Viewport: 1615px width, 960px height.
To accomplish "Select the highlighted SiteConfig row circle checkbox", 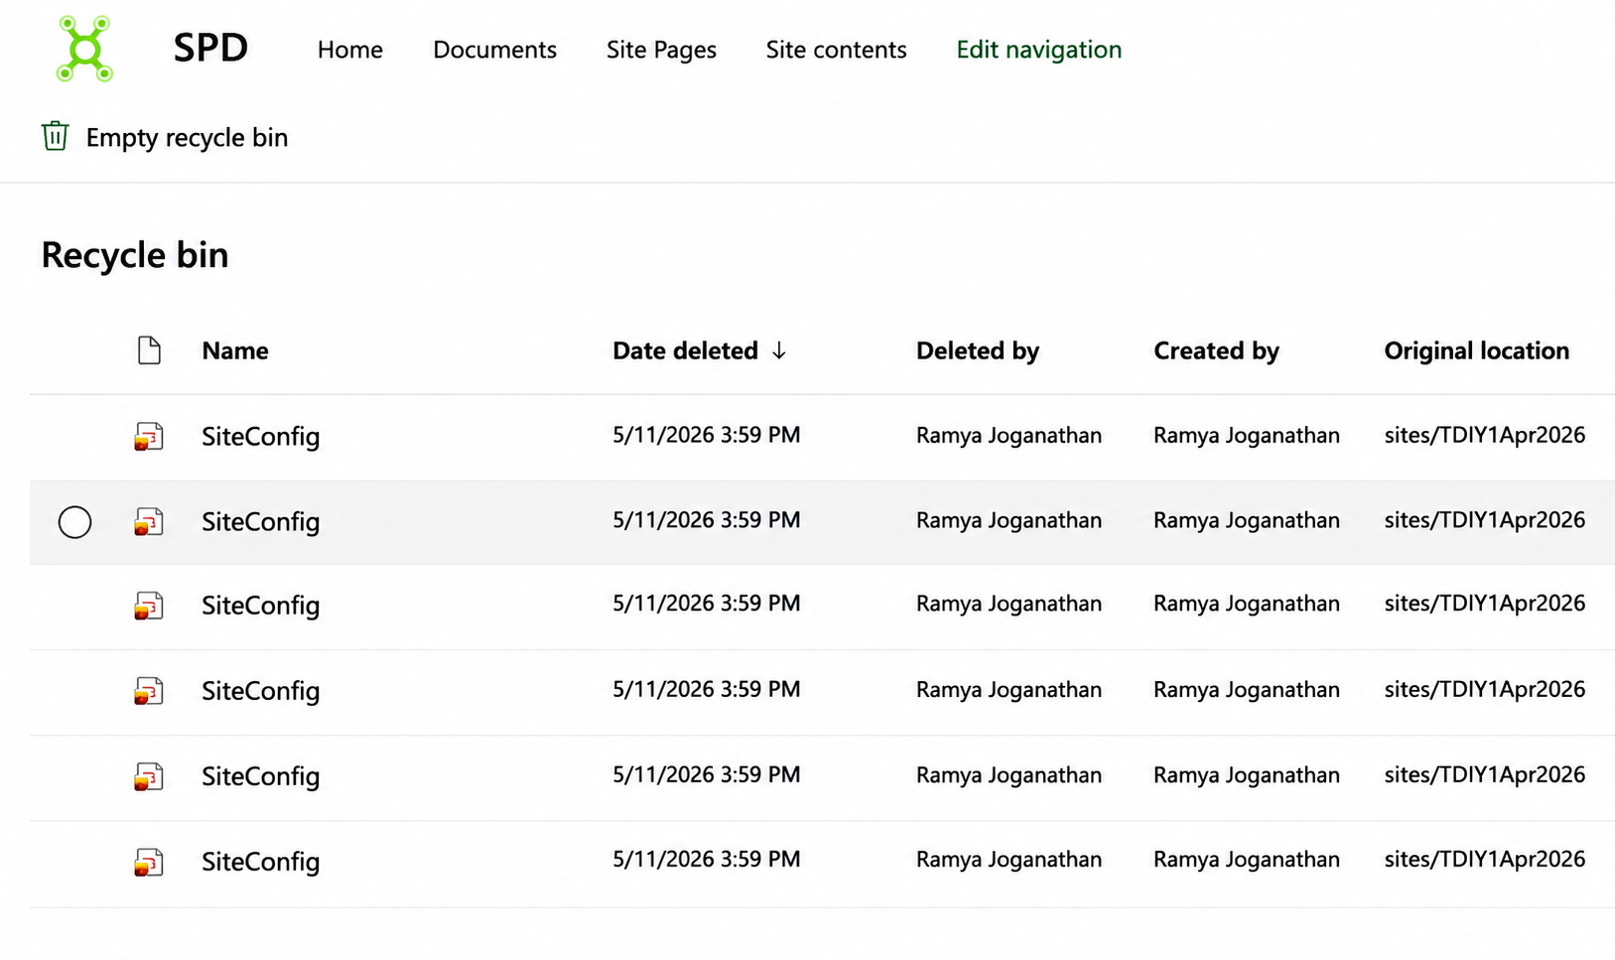I will pos(74,522).
